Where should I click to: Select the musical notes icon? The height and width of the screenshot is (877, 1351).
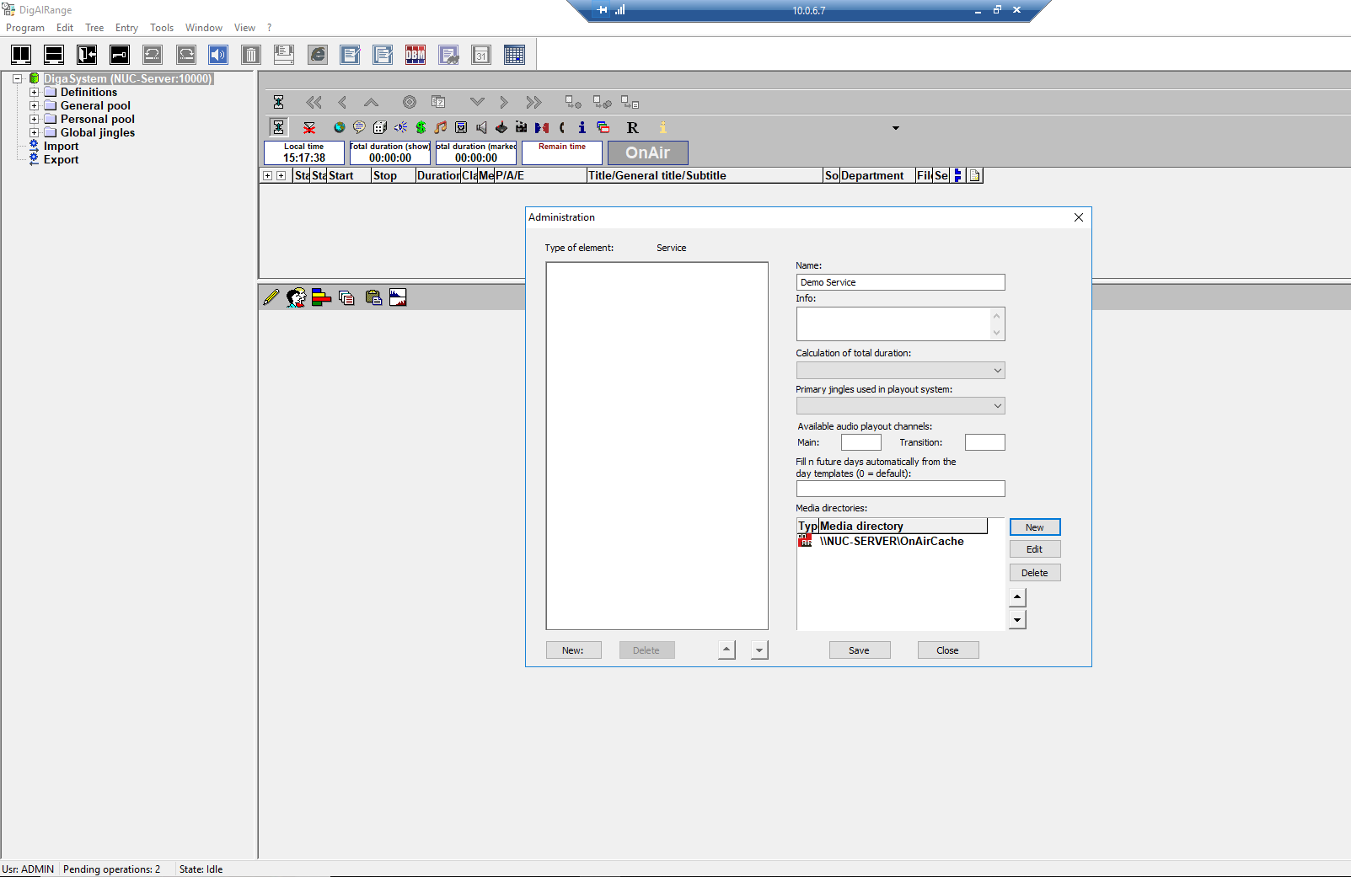click(441, 127)
